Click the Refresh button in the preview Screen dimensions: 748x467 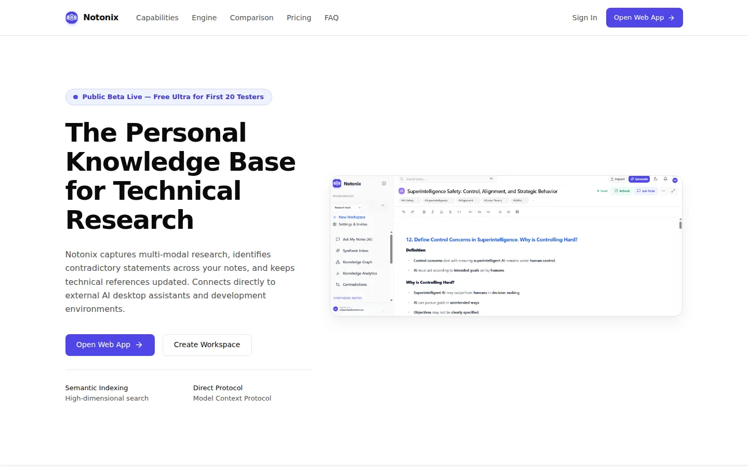pos(622,191)
